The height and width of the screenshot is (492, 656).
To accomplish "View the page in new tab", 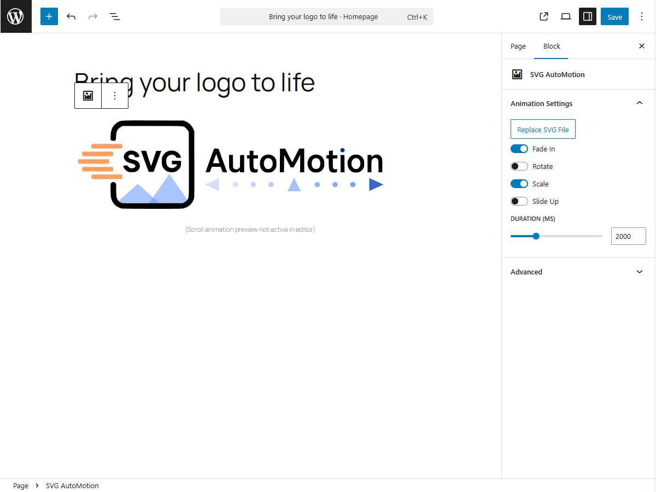I will point(544,16).
